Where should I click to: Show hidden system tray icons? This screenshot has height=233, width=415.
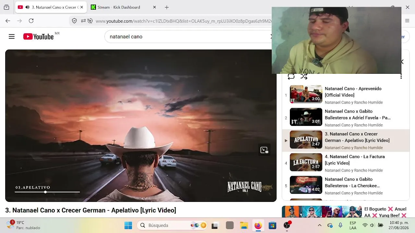tap(320, 225)
